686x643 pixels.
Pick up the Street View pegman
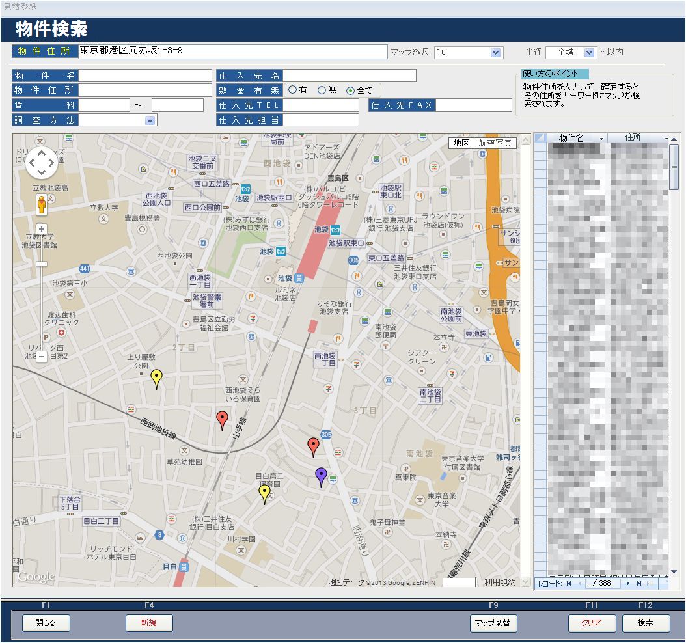(42, 205)
